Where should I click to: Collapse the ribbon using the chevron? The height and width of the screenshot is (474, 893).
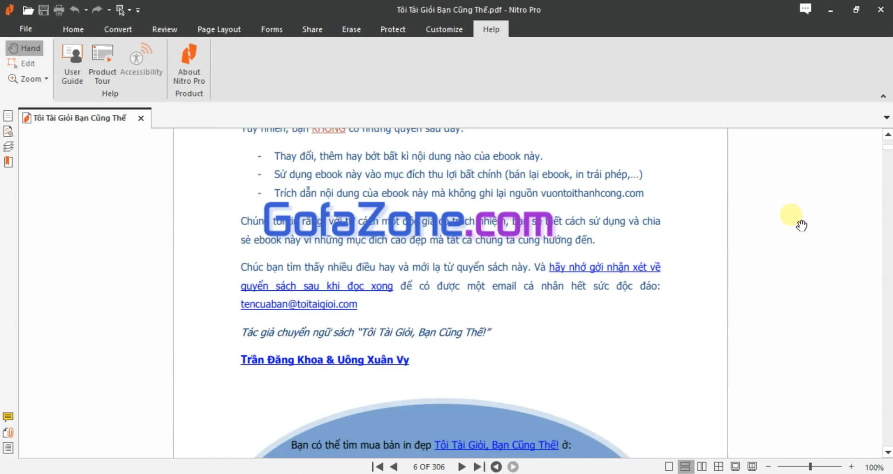click(x=883, y=96)
